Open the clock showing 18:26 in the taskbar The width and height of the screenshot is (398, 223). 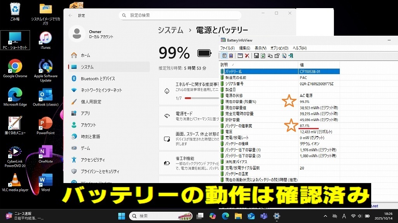click(383, 216)
